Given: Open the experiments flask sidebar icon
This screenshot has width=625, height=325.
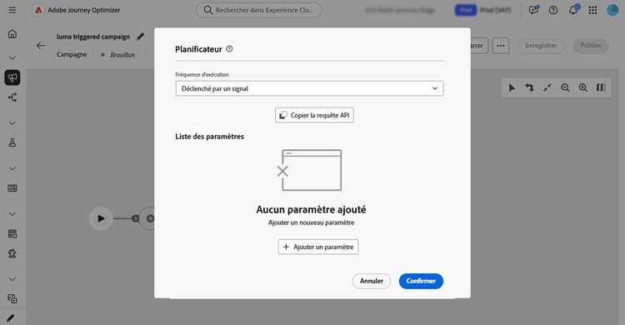Looking at the screenshot, I should tap(12, 142).
